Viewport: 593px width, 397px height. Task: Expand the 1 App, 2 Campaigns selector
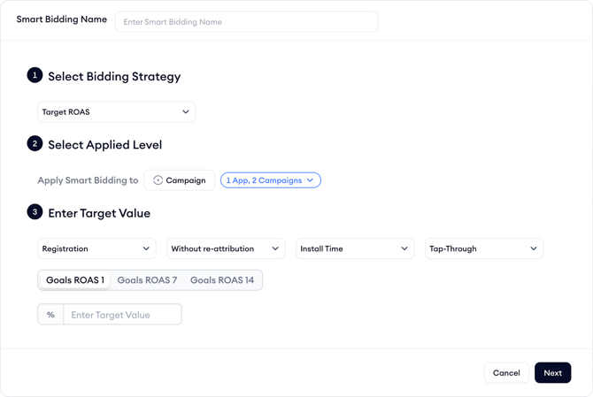[270, 180]
